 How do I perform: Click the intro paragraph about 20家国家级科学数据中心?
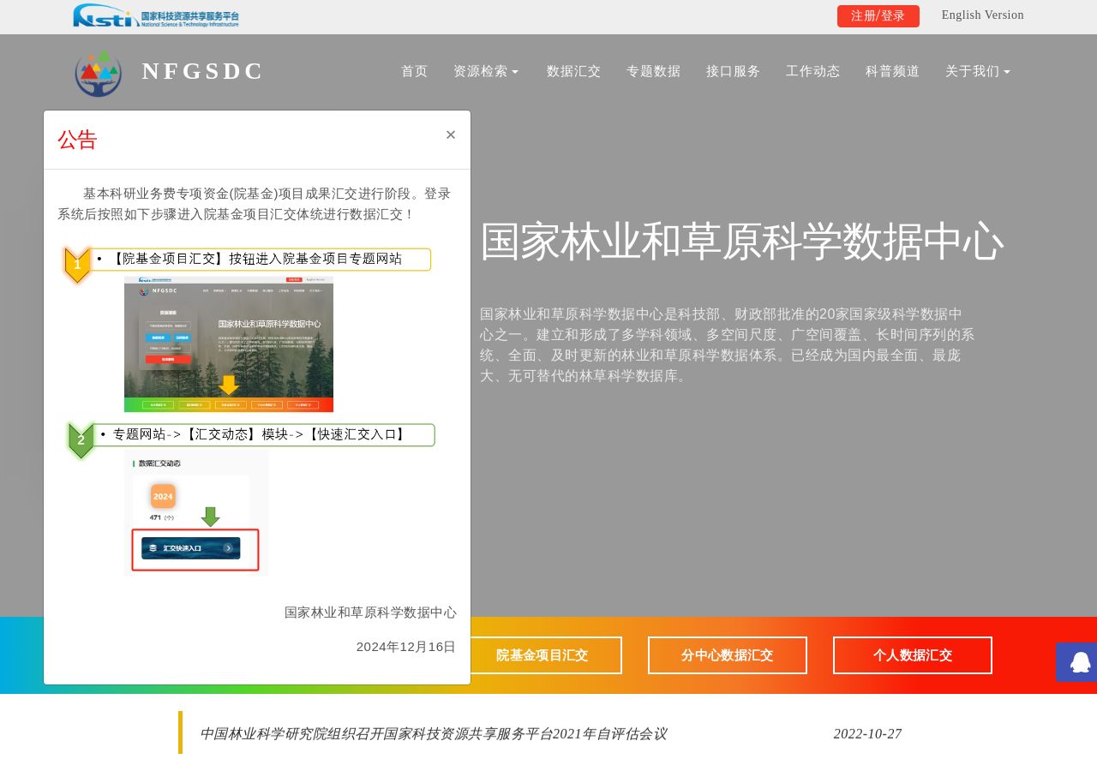tap(727, 345)
